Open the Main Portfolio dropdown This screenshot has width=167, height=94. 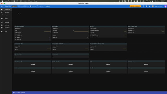[159, 6]
